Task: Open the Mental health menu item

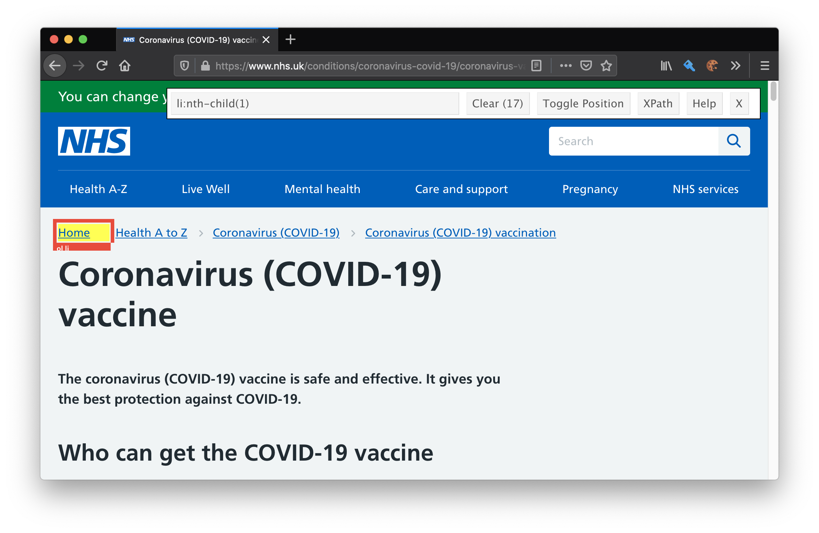Action: tap(323, 189)
